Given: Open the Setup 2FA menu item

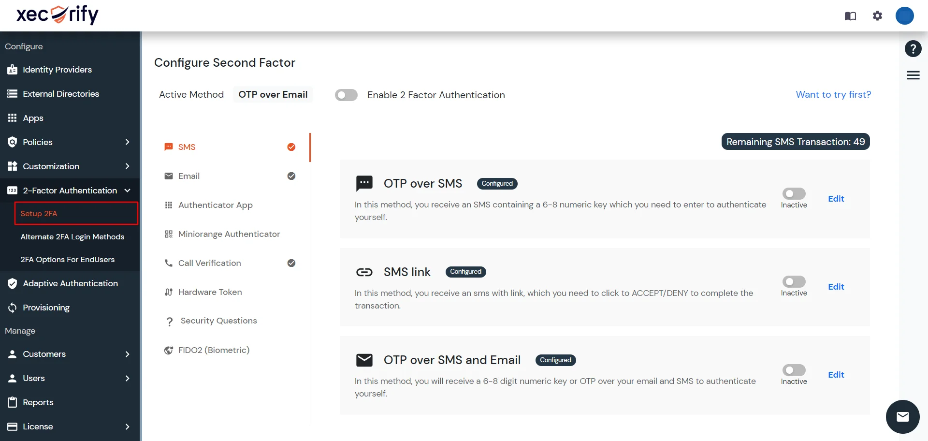Looking at the screenshot, I should [x=39, y=213].
